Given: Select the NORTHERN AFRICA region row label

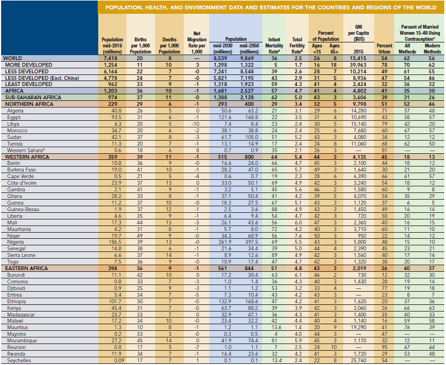Looking at the screenshot, I should (27, 104).
